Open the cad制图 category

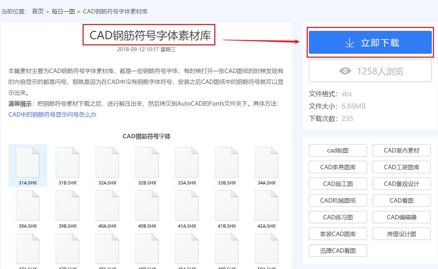click(338, 150)
